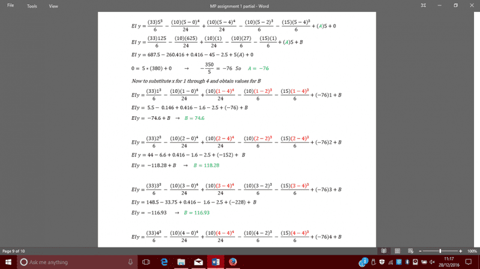The width and height of the screenshot is (480, 269).
Task: Click the battery power tray icon
Action: (424, 262)
